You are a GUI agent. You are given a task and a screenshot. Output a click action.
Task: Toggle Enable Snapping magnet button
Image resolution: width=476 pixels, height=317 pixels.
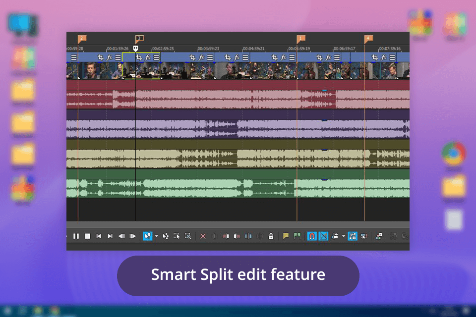(312, 236)
